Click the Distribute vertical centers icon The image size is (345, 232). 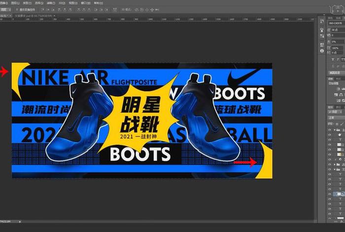pos(84,10)
